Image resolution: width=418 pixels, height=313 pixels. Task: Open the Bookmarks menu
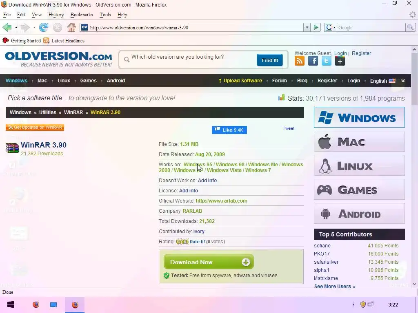(x=82, y=15)
